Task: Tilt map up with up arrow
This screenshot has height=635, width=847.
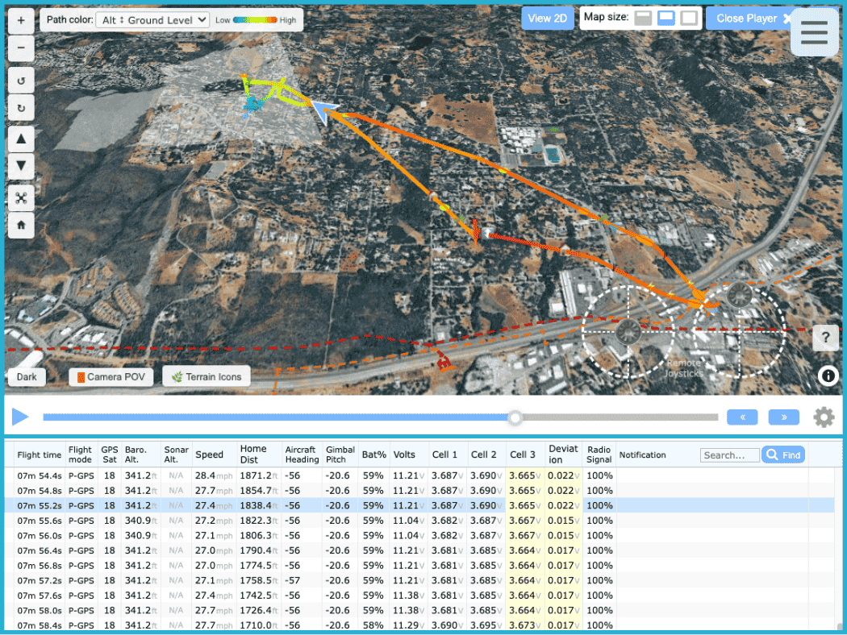Action: point(20,139)
